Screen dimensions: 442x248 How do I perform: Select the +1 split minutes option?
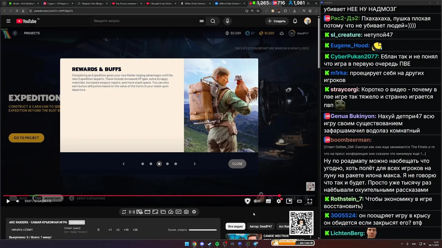110,230
